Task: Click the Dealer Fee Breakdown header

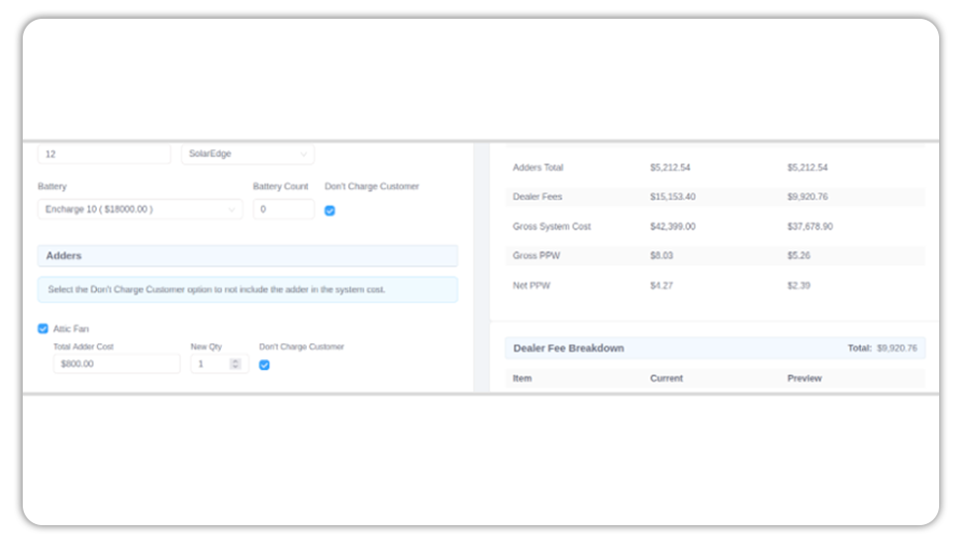Action: (568, 348)
